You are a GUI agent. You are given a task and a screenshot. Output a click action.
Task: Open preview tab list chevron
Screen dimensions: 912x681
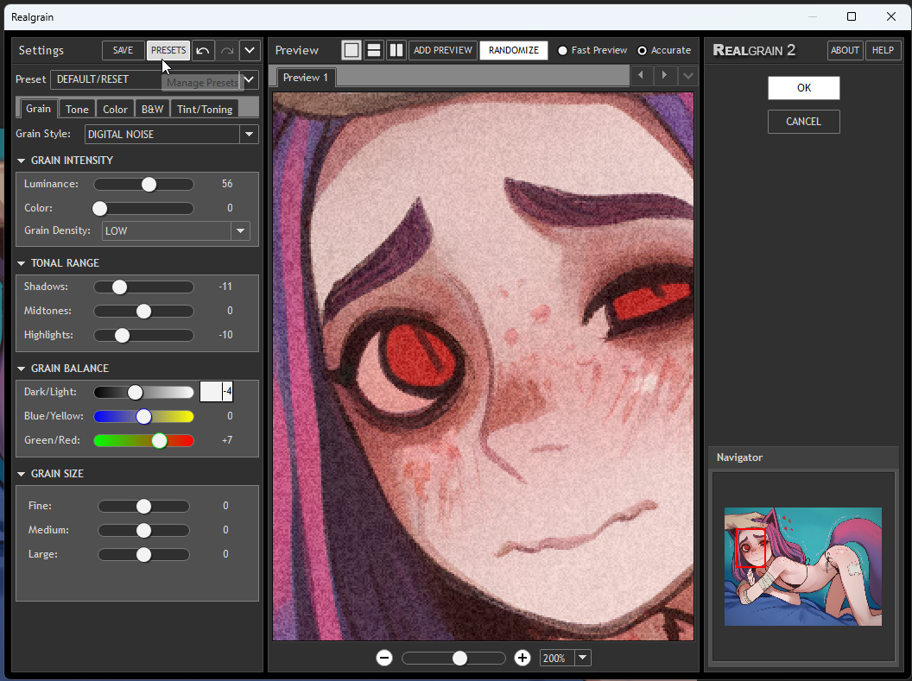(x=687, y=76)
